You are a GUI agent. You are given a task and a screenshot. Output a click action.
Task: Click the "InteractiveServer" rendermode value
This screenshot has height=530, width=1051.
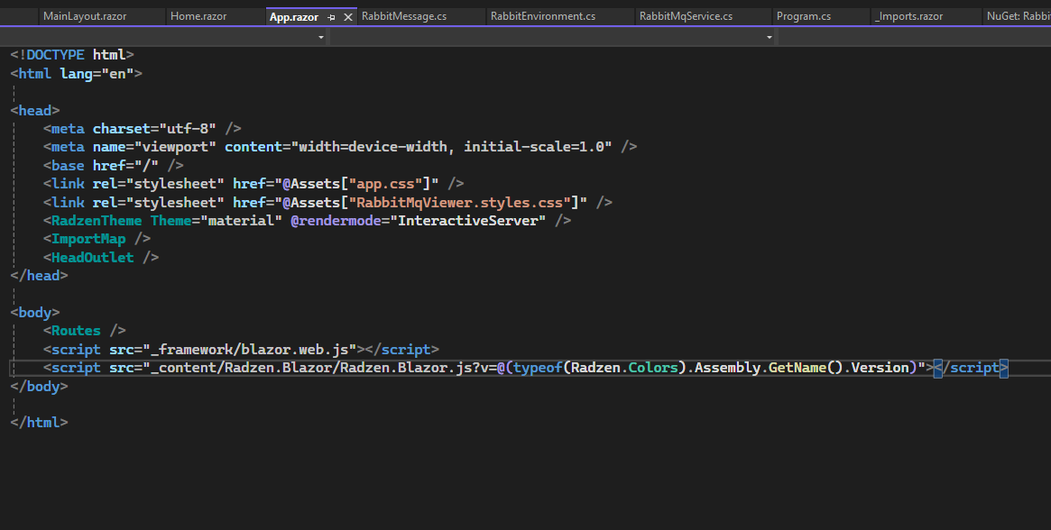(x=468, y=221)
